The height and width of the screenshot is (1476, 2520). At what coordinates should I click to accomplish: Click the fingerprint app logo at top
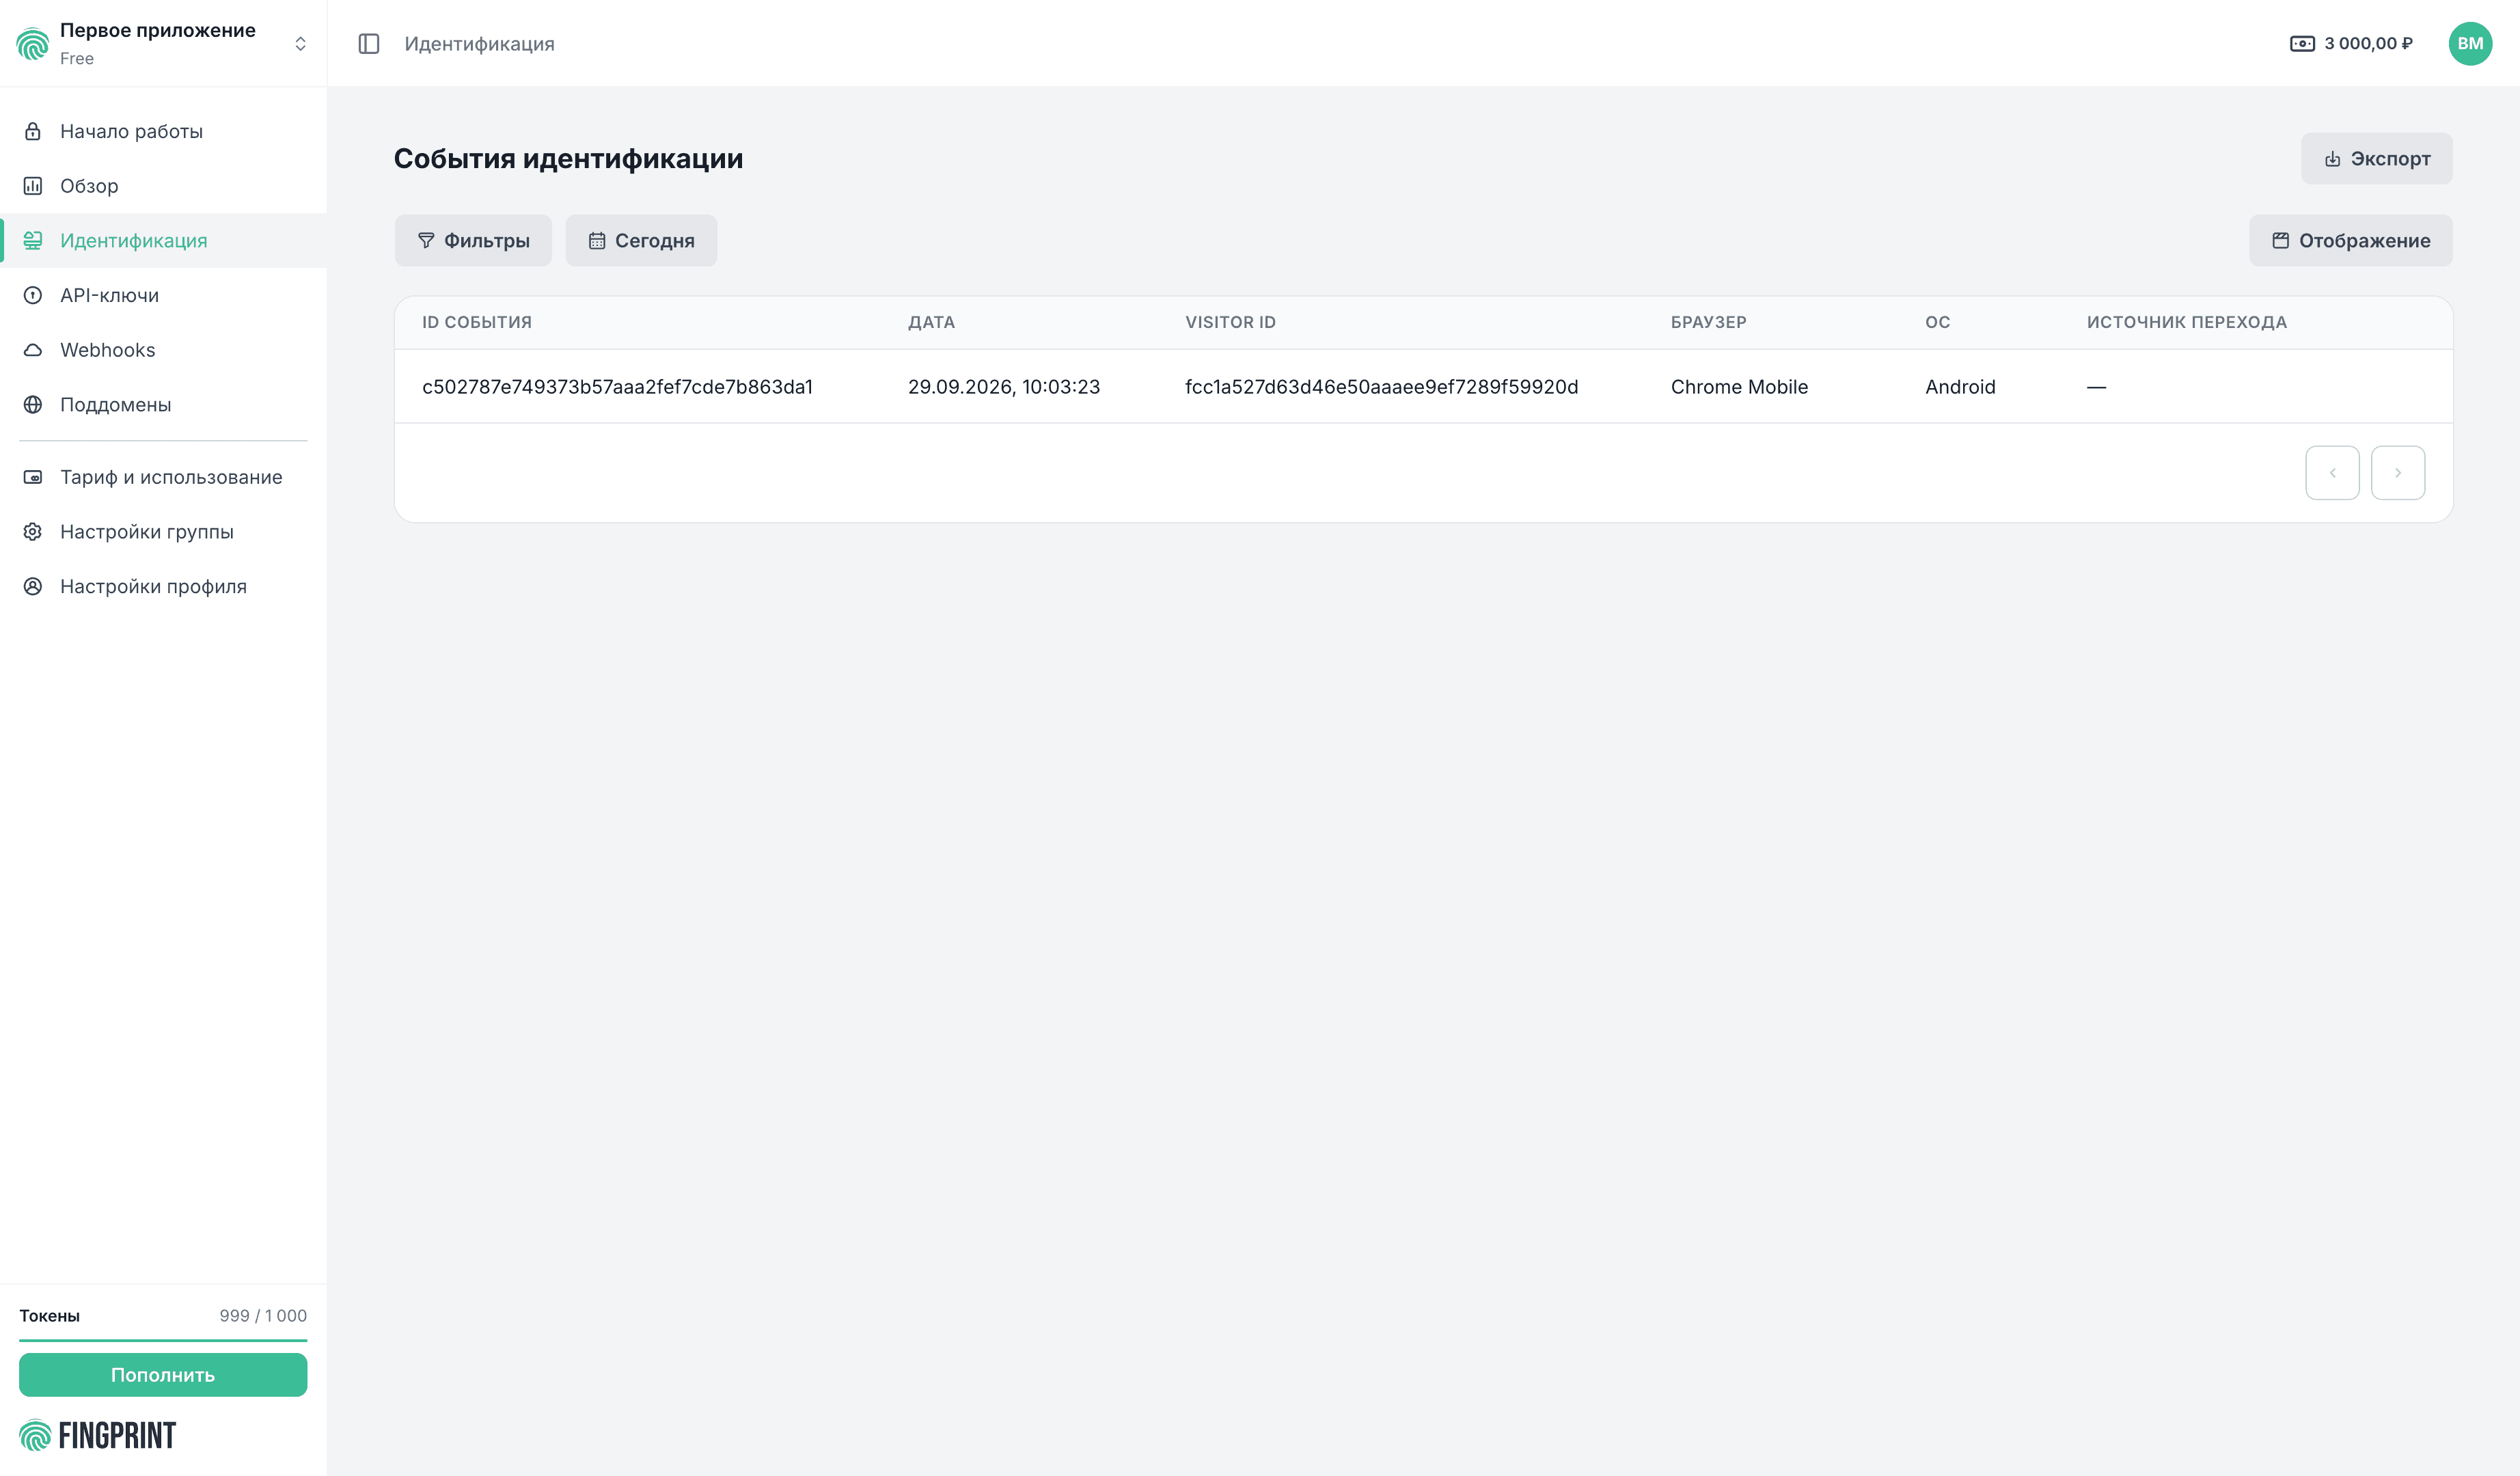(33, 44)
